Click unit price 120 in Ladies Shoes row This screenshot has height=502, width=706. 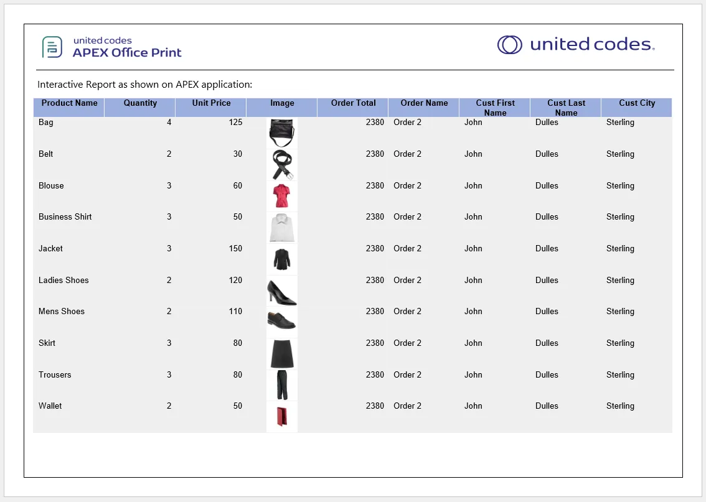coord(235,281)
